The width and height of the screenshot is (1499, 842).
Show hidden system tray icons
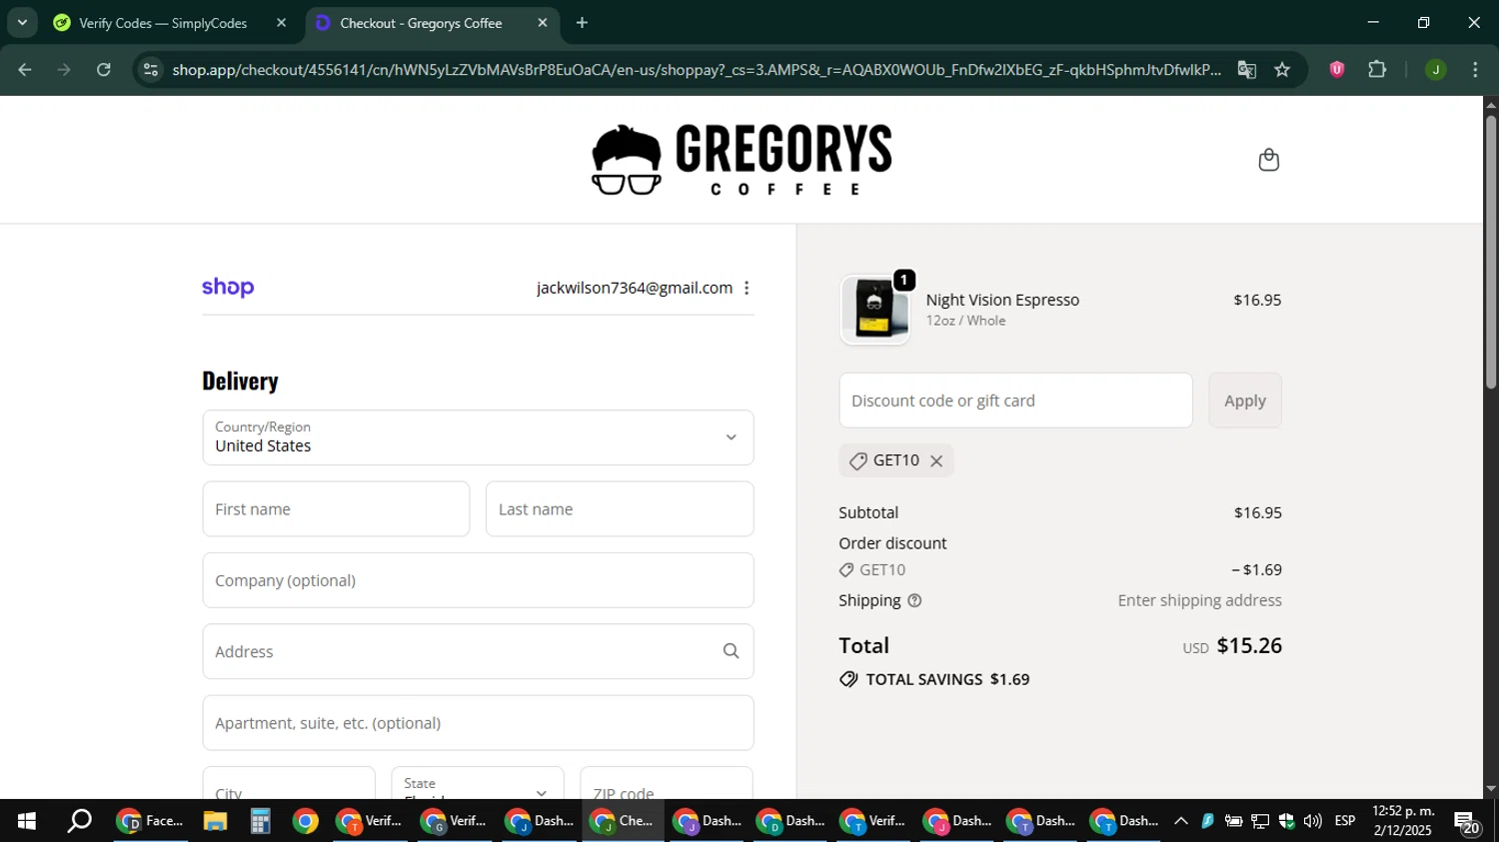pyautogui.click(x=1180, y=821)
